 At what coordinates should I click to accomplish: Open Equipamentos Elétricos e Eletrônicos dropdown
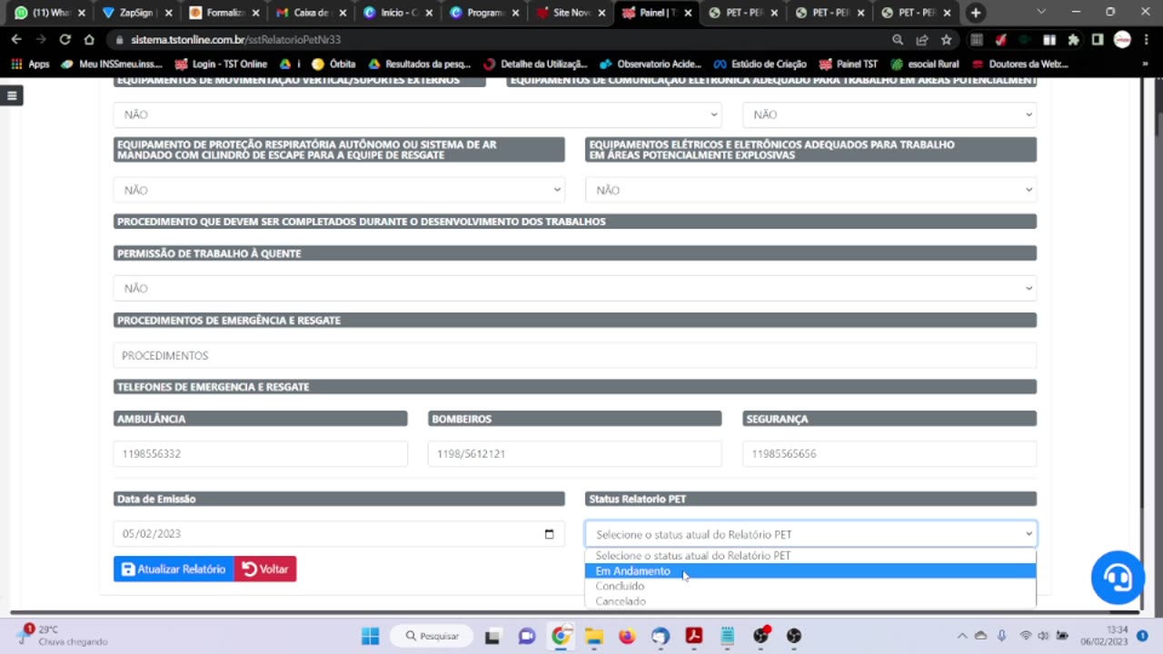810,190
